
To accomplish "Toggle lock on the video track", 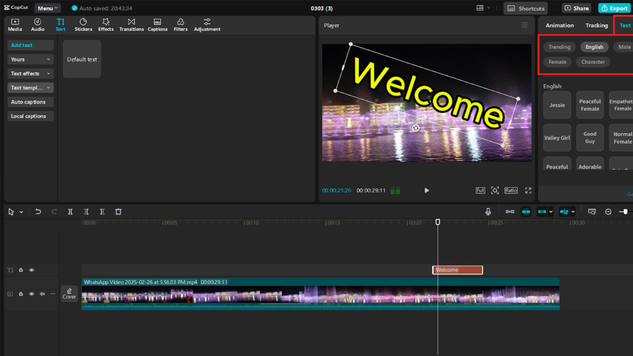I will coord(21,294).
